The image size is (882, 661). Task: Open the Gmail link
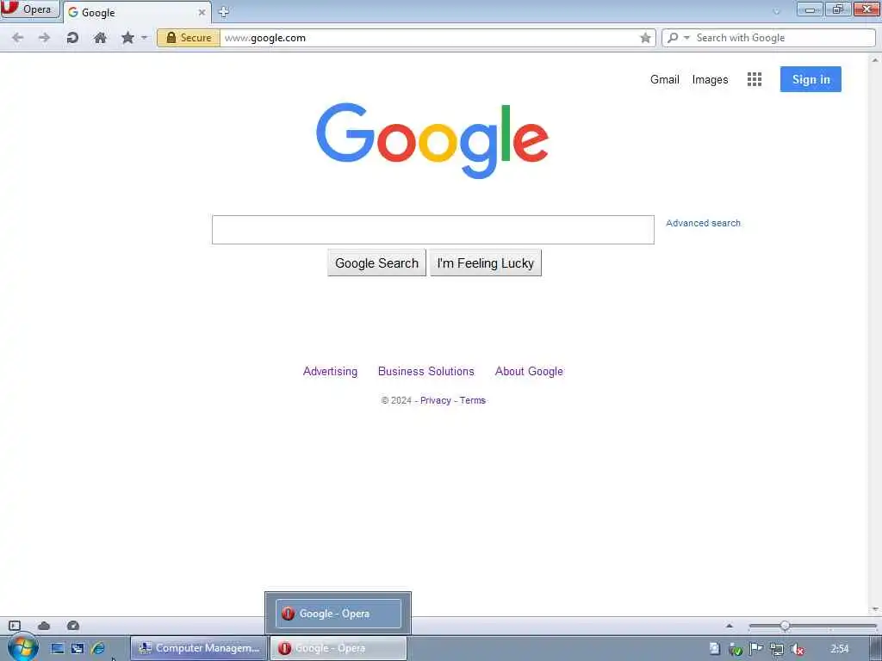[665, 79]
